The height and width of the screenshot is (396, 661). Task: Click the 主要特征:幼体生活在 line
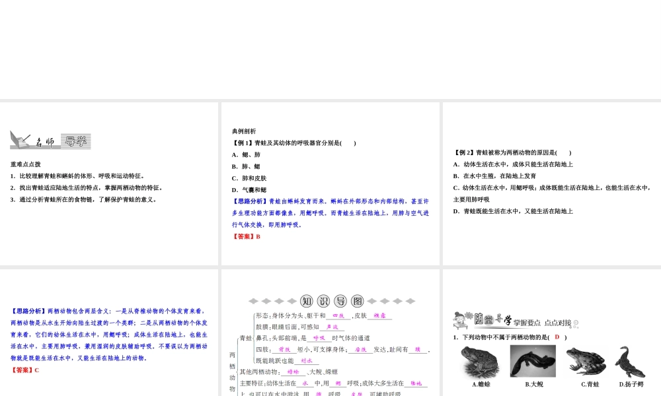[x=333, y=383]
